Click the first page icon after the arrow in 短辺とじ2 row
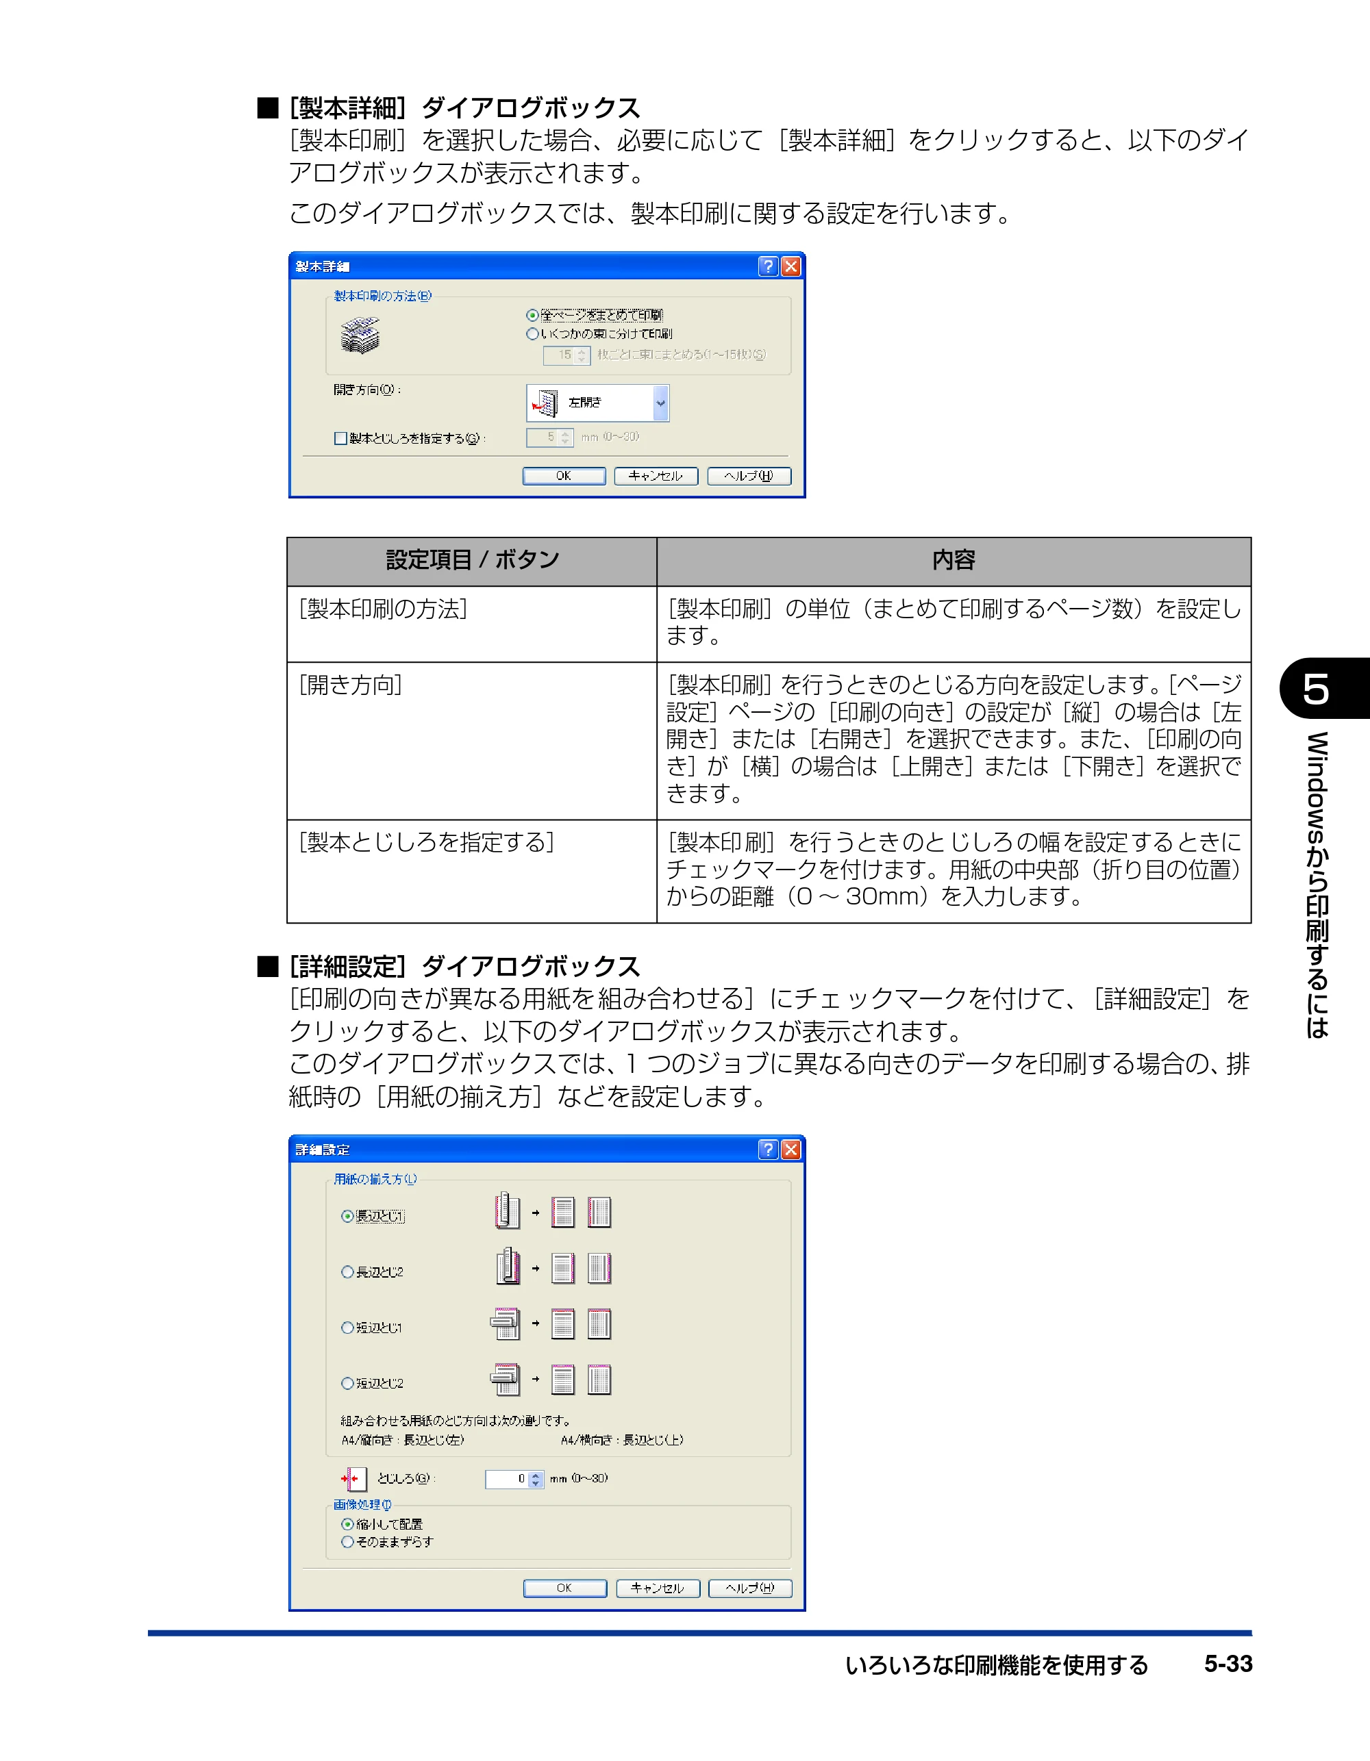The width and height of the screenshot is (1370, 1761). 563,1379
